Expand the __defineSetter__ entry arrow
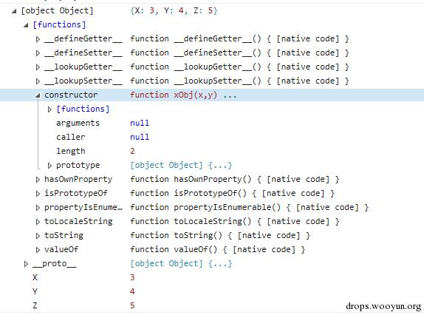Viewport: 424px width, 315px height. click(38, 53)
